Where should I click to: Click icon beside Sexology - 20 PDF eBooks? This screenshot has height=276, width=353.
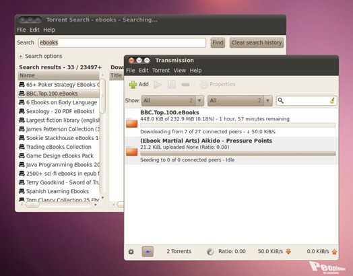[x=22, y=111]
